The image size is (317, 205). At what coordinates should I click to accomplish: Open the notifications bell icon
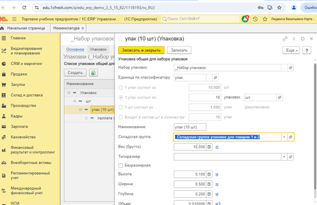click(x=245, y=19)
